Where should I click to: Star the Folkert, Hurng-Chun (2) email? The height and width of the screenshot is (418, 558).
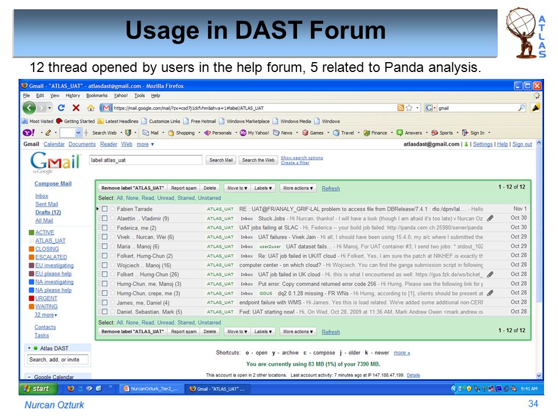click(x=112, y=255)
